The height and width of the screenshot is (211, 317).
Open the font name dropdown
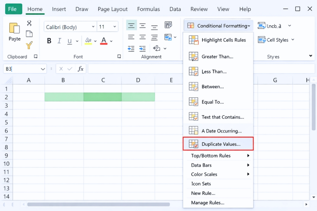[x=93, y=26]
